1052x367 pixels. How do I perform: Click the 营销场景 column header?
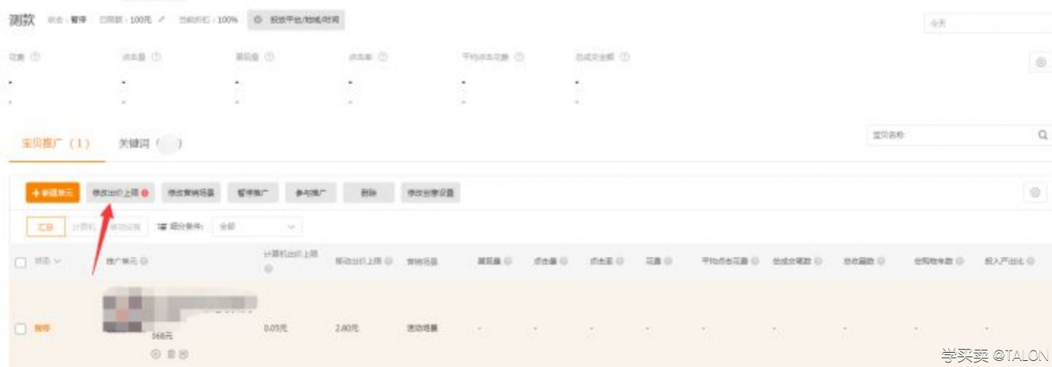tap(423, 262)
